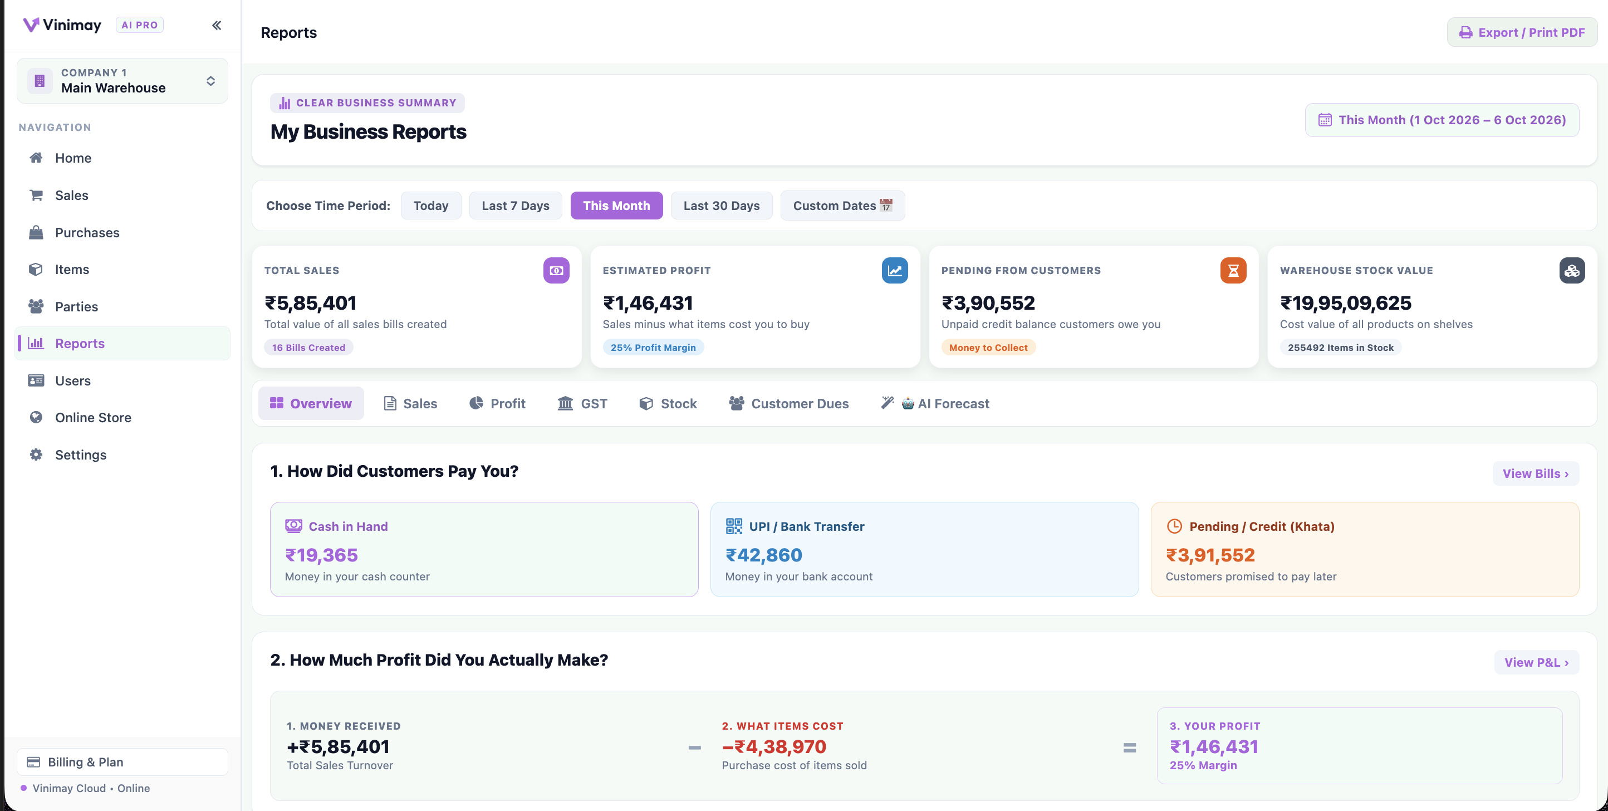Open the View Bills link
Image resolution: width=1608 pixels, height=811 pixels.
[x=1536, y=473]
